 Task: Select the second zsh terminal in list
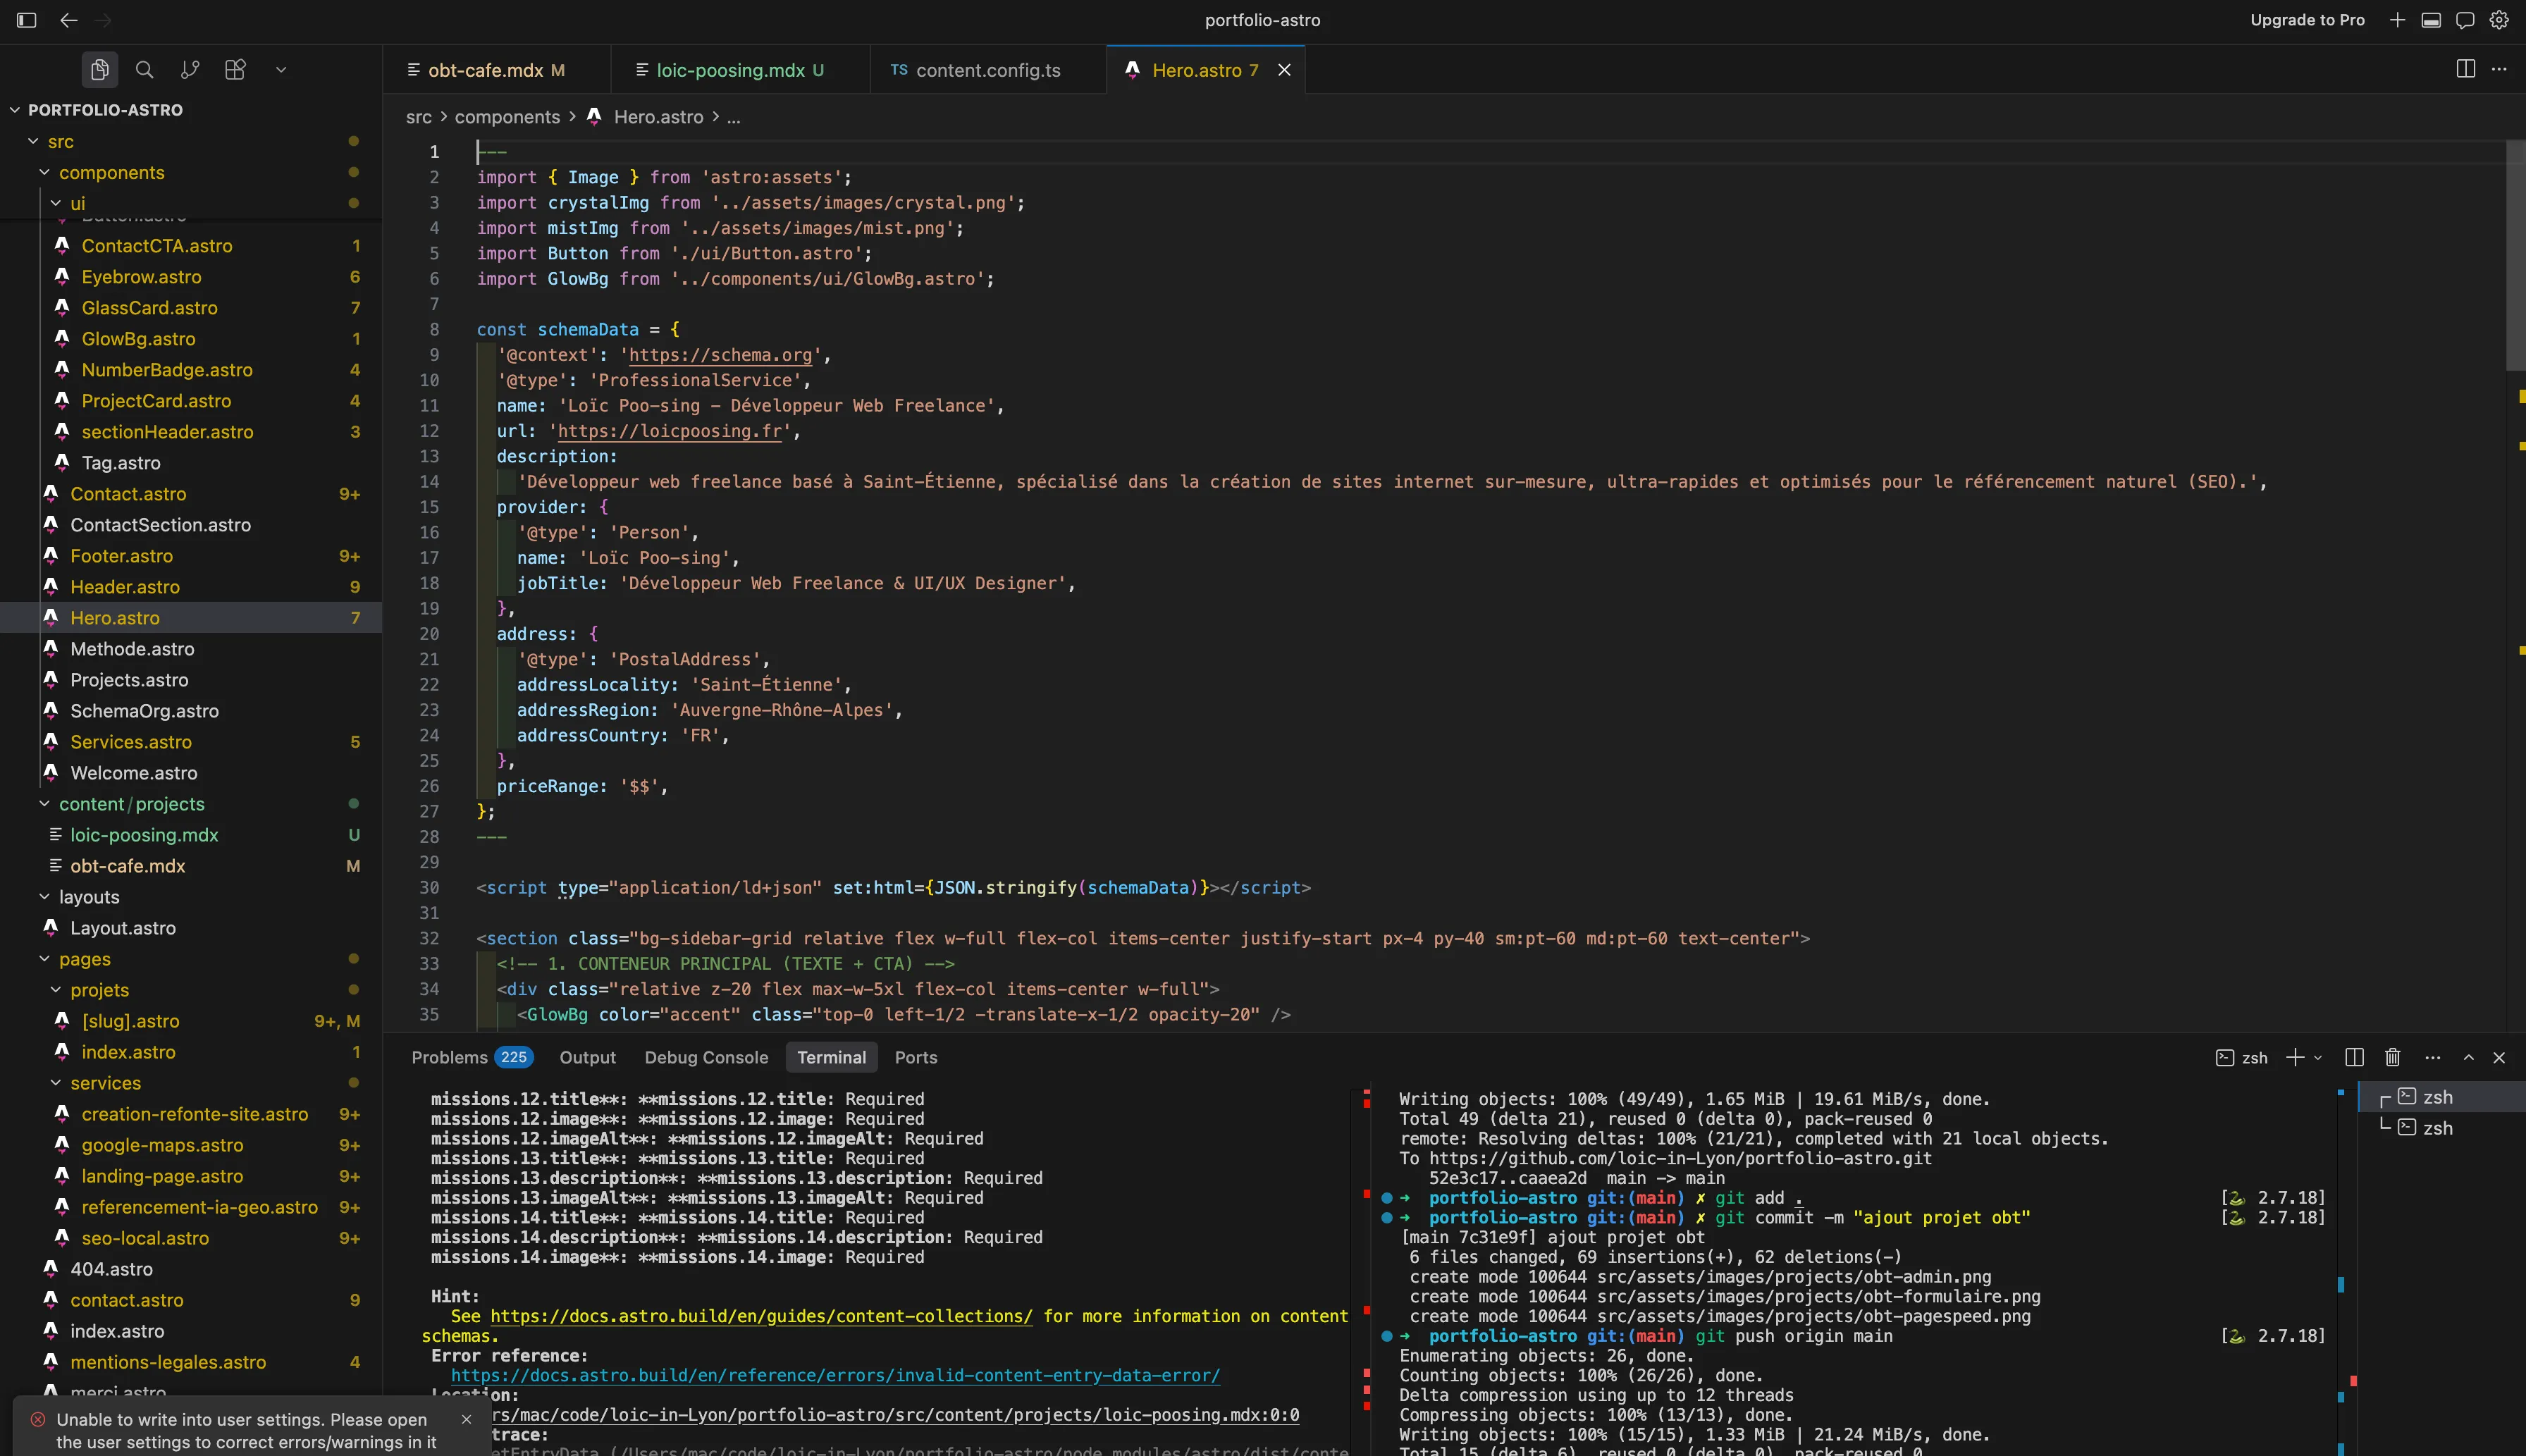[2437, 1128]
